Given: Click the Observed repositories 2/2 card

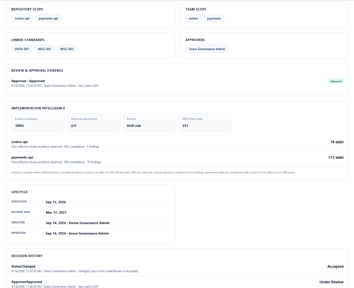Looking at the screenshot, I should (x=94, y=122).
